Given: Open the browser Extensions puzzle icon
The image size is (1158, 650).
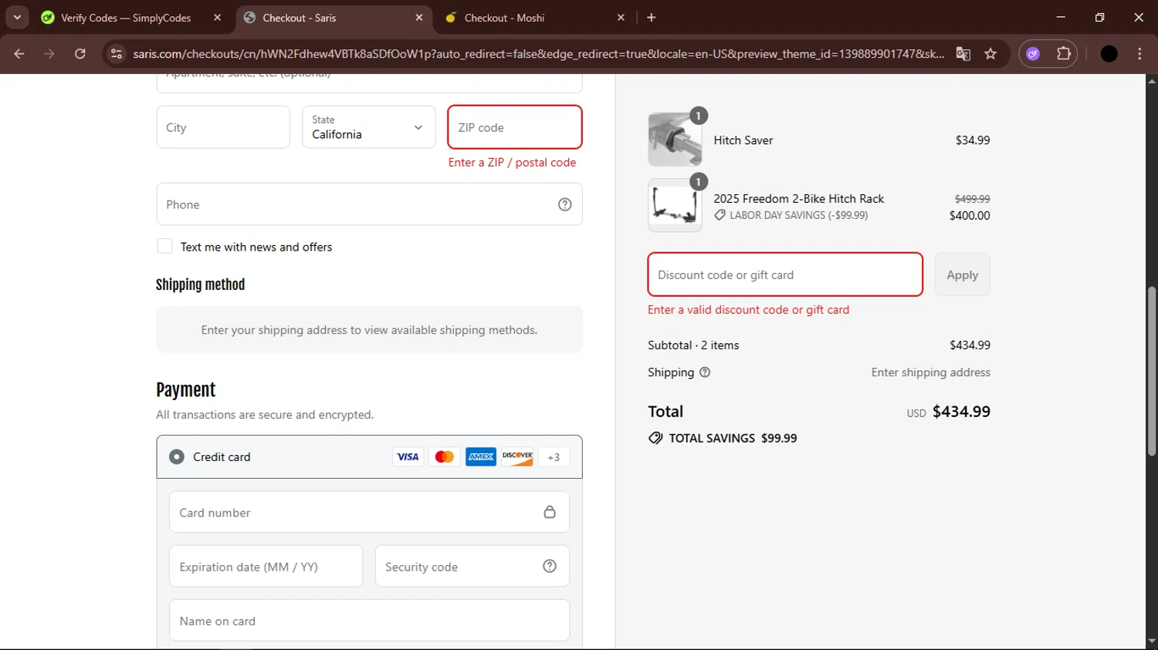Looking at the screenshot, I should [x=1064, y=54].
